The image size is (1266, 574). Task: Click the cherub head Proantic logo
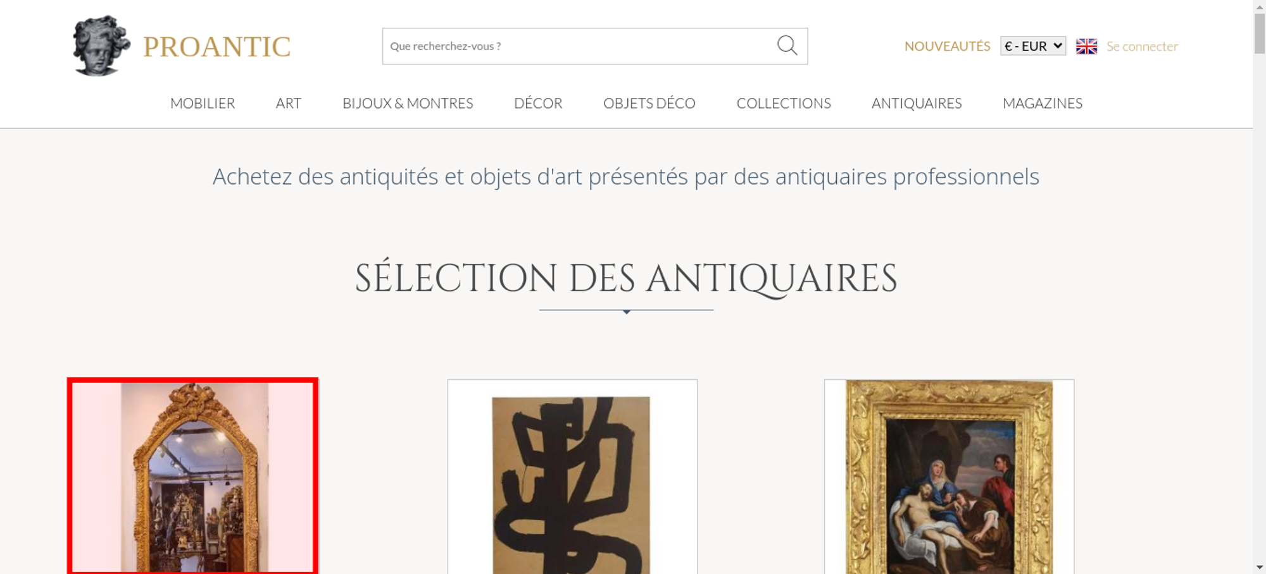tap(101, 46)
